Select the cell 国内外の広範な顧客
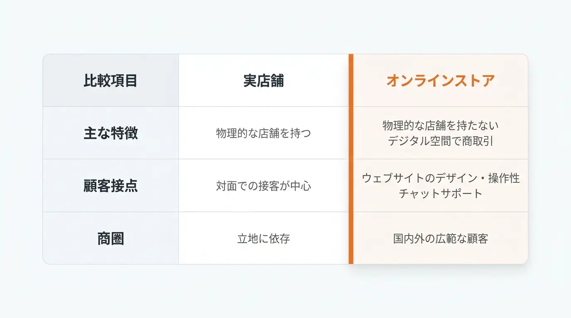 pyautogui.click(x=440, y=238)
